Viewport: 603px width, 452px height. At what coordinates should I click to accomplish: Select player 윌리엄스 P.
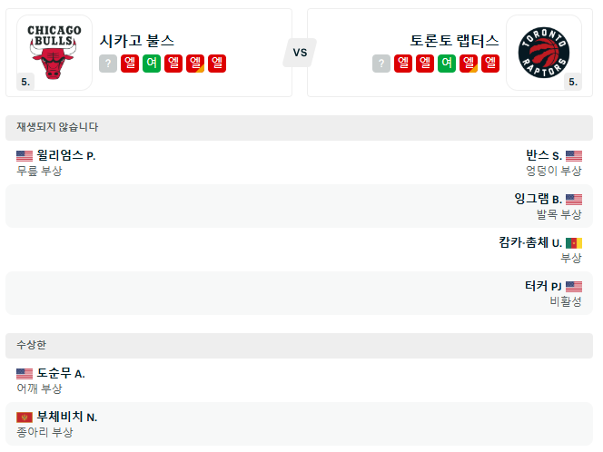pos(65,155)
